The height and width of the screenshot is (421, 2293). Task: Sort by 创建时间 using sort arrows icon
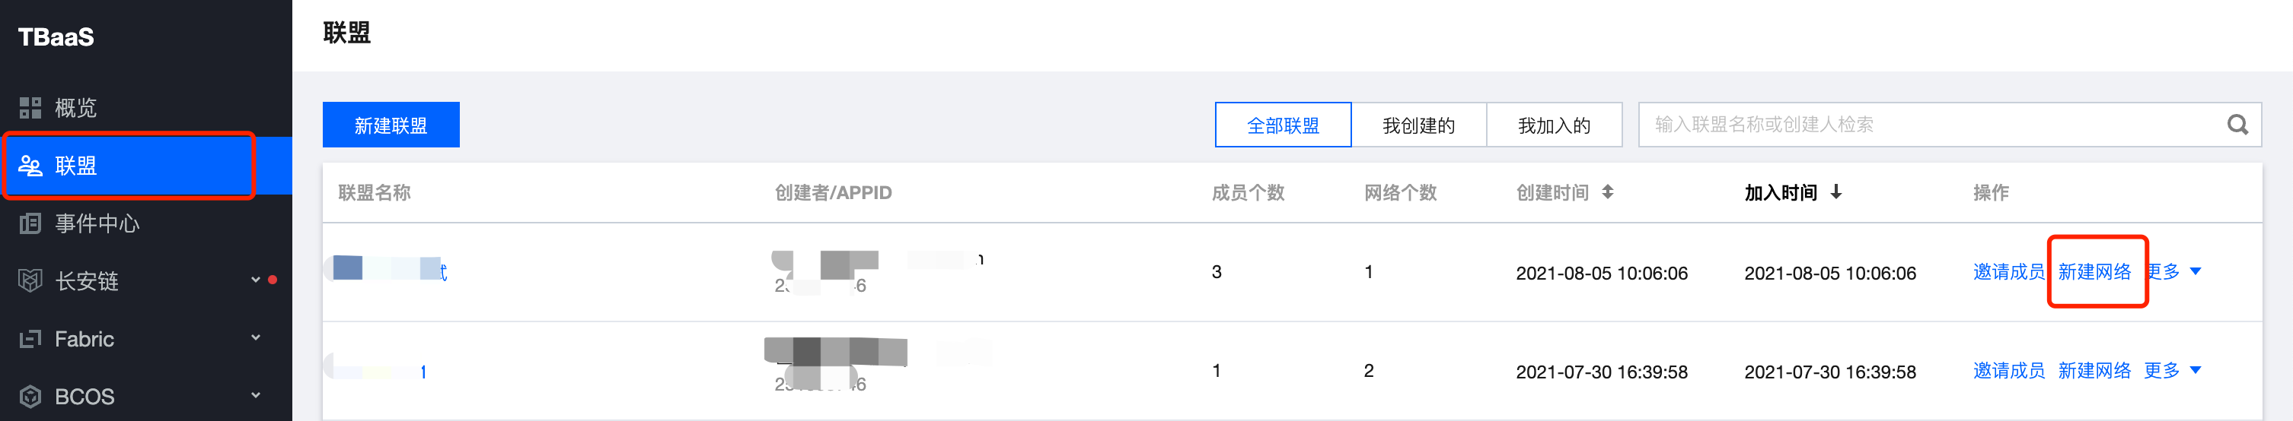[x=1608, y=192]
